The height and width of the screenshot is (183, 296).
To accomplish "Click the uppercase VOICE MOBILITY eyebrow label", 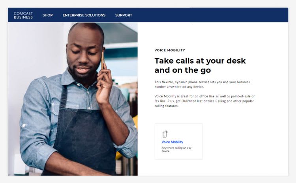I will [170, 50].
